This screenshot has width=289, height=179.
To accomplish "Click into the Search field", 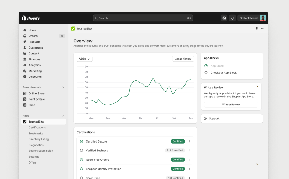I will (143, 18).
